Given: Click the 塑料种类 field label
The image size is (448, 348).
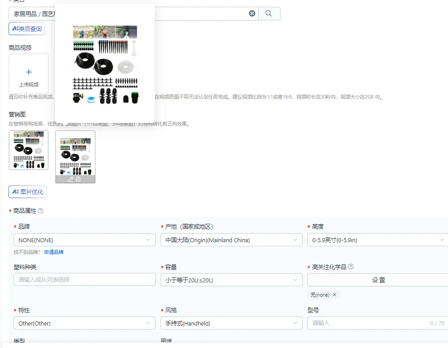Looking at the screenshot, I should [25, 267].
